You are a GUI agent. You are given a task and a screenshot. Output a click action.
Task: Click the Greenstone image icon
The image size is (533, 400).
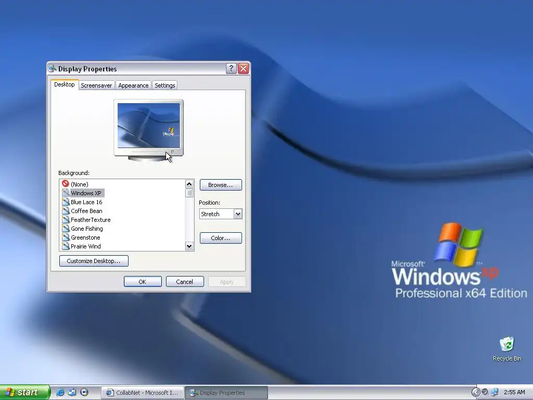(66, 237)
